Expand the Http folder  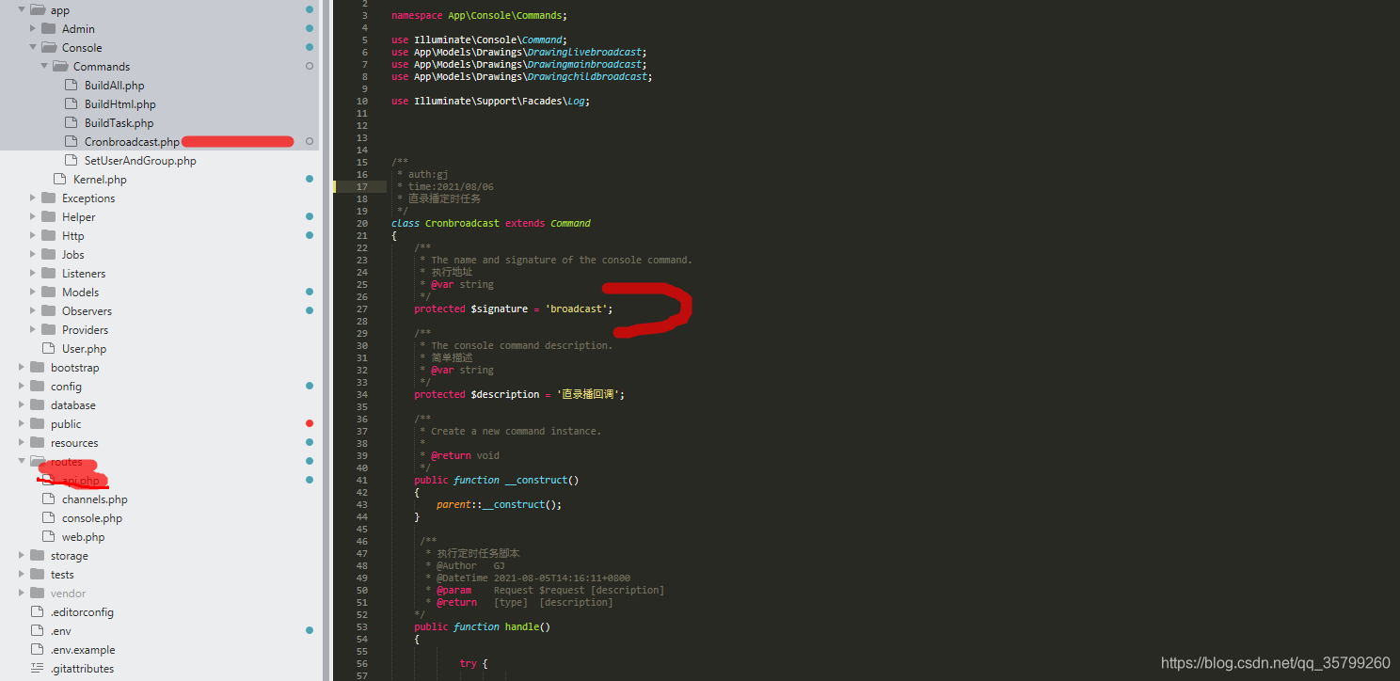coord(32,235)
